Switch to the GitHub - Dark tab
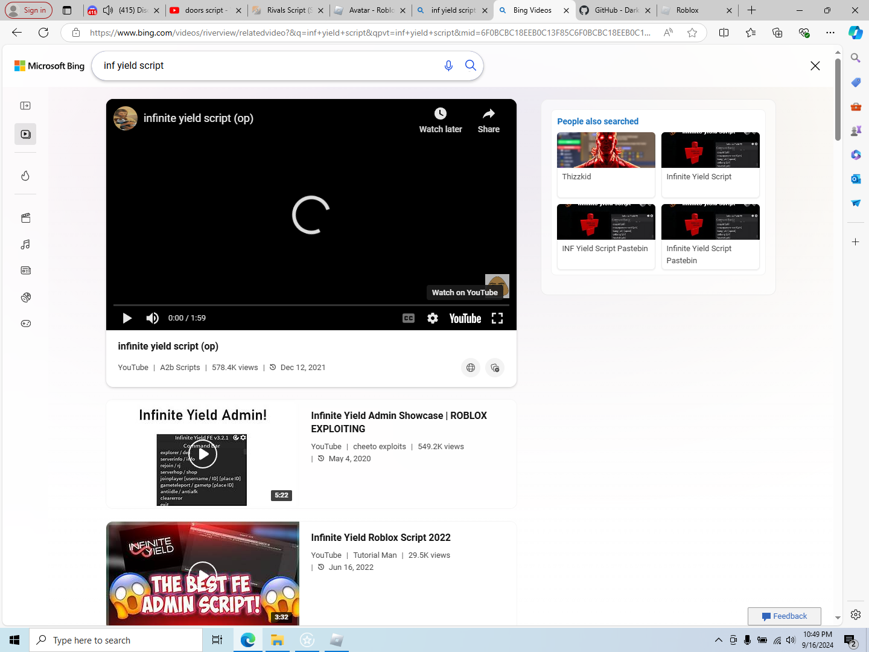 (616, 10)
